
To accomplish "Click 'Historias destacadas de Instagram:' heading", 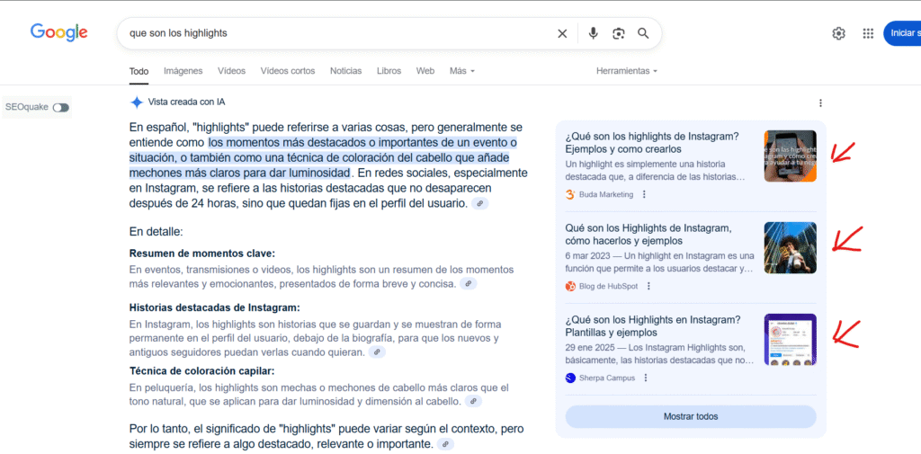I will pyautogui.click(x=215, y=307).
